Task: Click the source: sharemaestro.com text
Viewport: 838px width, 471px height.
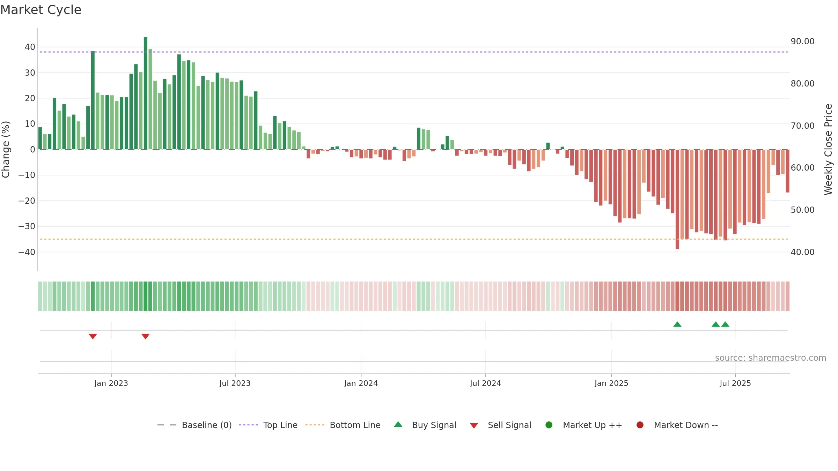Action: [771, 358]
